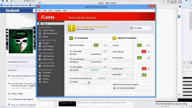Open Google bookmark in the browser
Viewport: 192px width, 108px height.
pos(5,5)
